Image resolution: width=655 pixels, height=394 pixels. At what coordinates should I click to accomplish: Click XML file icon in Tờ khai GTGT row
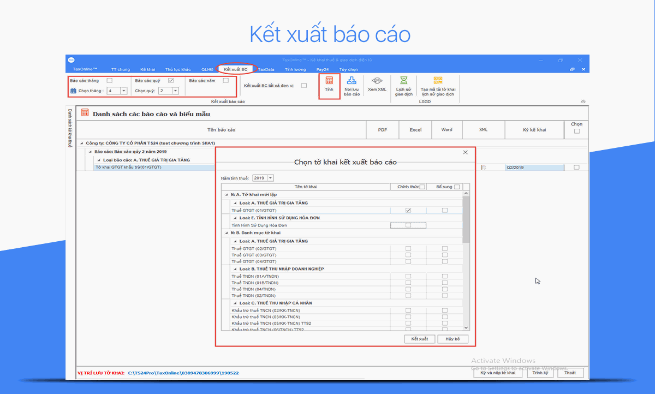click(483, 168)
